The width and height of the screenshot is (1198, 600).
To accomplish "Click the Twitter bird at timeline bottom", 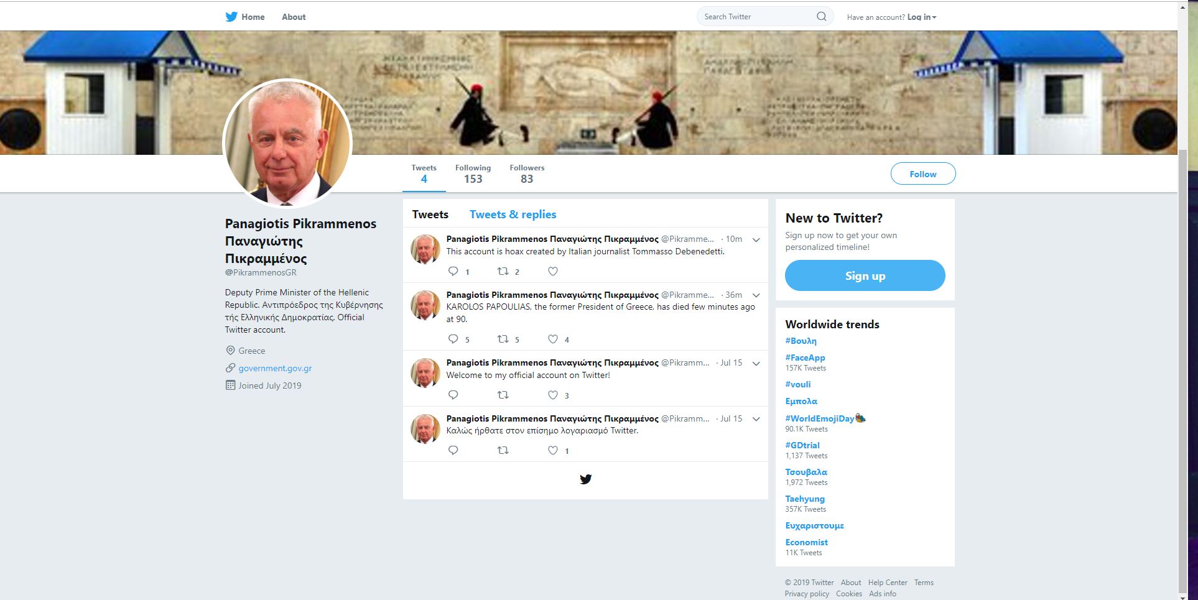I will (585, 479).
